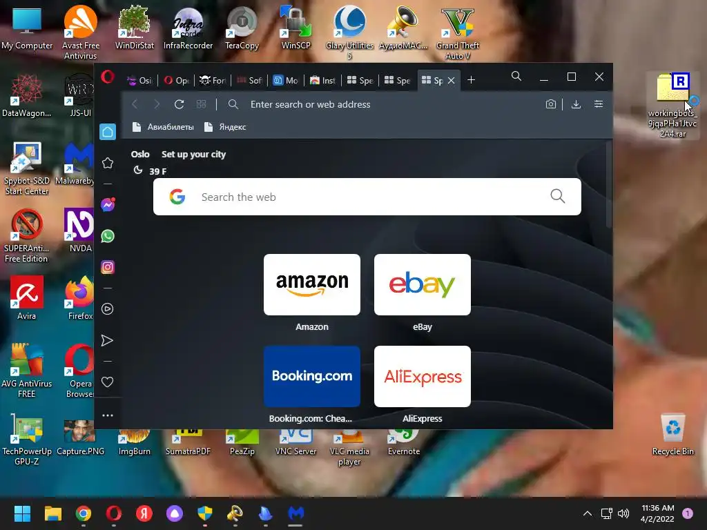This screenshot has width=707, height=530.
Task: Open WhatsApp in Opera sidebar
Action: (107, 236)
